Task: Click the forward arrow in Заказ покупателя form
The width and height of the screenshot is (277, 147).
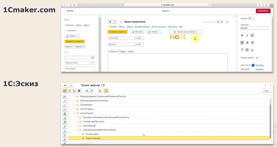Action: click(115, 22)
